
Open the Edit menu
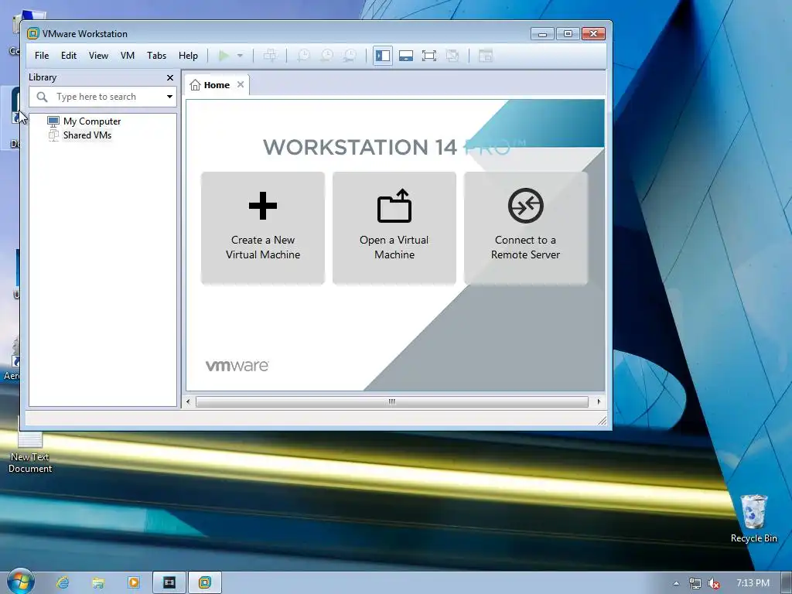click(x=69, y=56)
